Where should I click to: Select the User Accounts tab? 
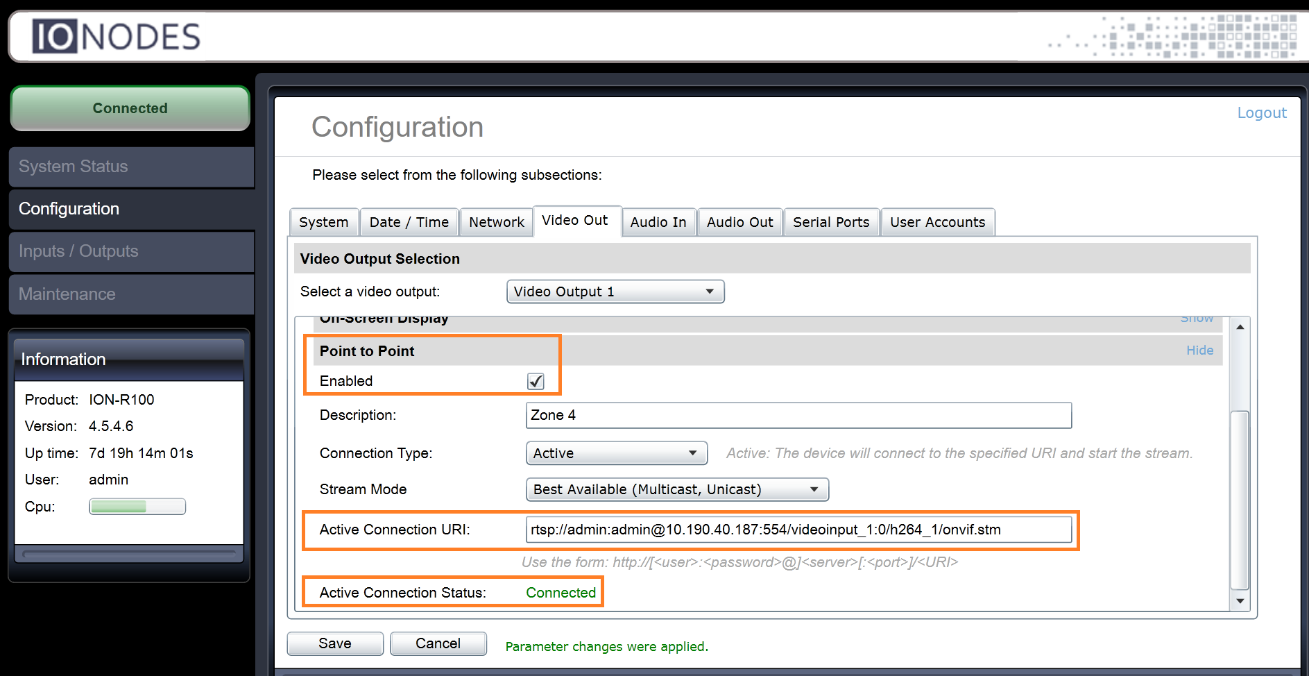click(x=937, y=222)
